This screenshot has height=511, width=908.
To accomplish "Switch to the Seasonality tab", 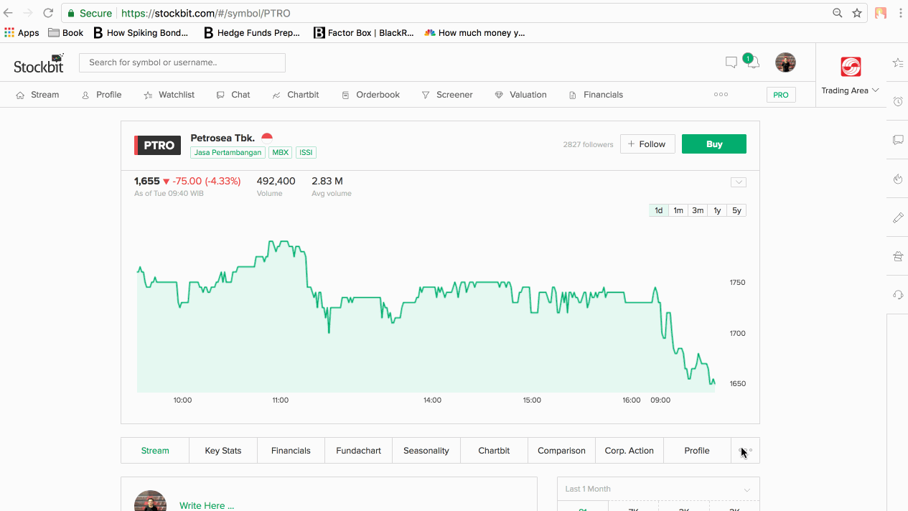I will [426, 451].
